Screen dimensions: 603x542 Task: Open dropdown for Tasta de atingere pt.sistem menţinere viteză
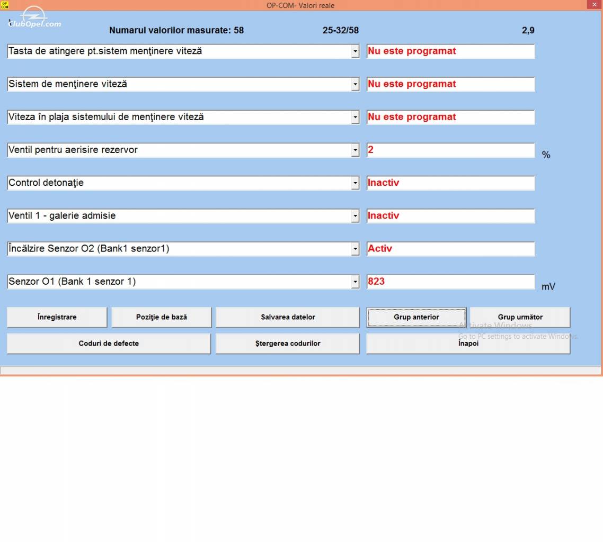355,51
